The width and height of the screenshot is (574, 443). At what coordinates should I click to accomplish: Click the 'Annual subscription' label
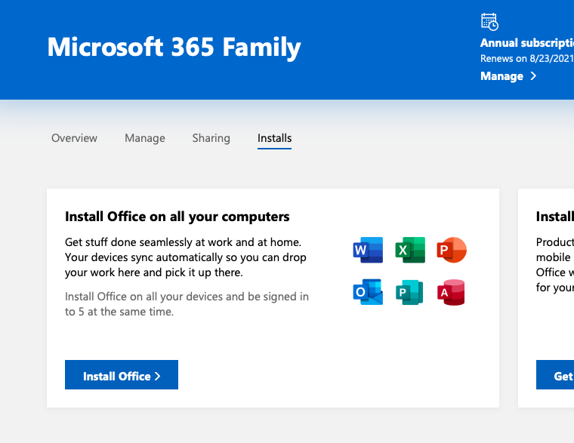click(x=527, y=43)
